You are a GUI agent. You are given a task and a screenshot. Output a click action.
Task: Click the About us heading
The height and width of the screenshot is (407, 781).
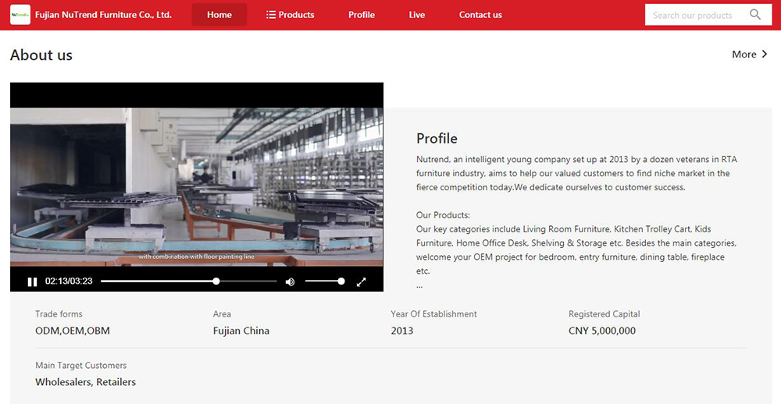pyautogui.click(x=41, y=55)
